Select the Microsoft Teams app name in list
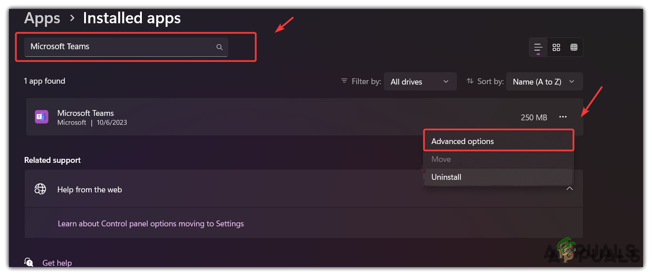 coord(85,113)
